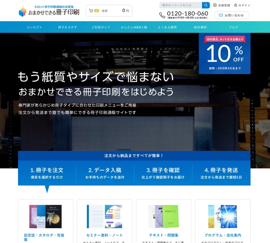
Task: Click the プログラム・会社案内 thumbnail image
Action: click(223, 216)
